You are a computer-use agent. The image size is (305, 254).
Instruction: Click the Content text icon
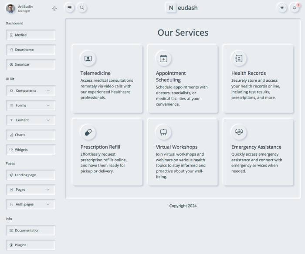click(x=11, y=120)
